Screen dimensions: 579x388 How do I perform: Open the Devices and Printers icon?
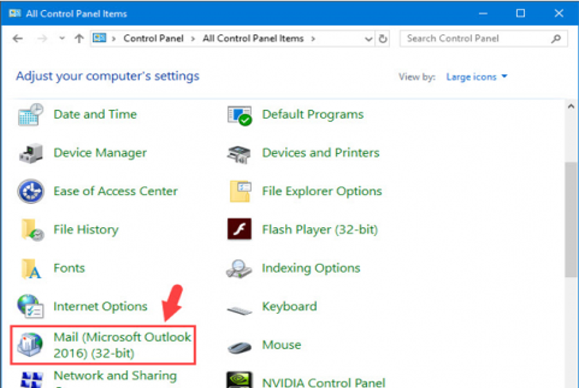pyautogui.click(x=239, y=153)
